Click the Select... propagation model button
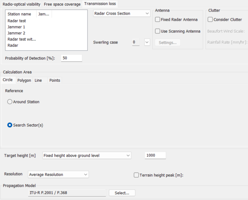Image resolution: width=248 pixels, height=200 pixels. pos(122,193)
